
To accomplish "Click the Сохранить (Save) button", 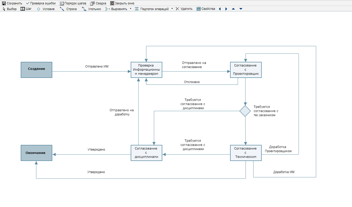I will point(12,3).
